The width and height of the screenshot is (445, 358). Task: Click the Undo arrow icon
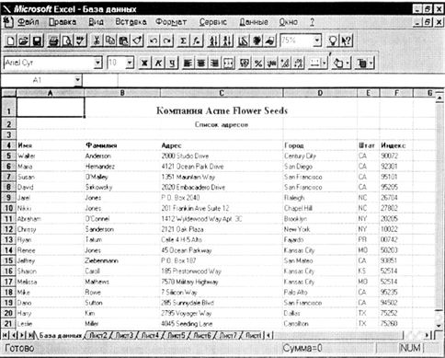click(154, 40)
